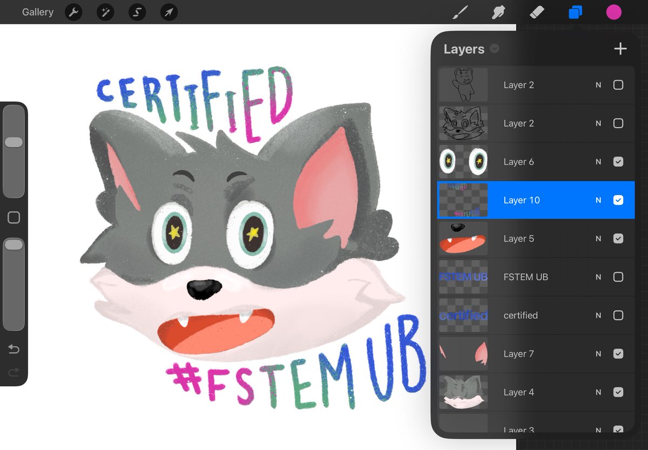Select the Layer 7 ears thumbnail
648x450 pixels.
tap(463, 353)
